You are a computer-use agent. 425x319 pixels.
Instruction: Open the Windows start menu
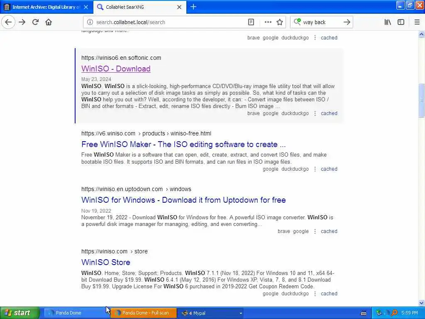[x=20, y=313]
